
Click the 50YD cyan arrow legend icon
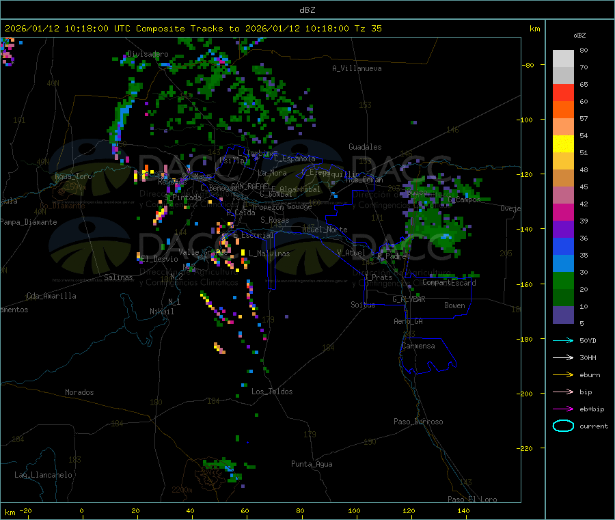click(x=563, y=340)
